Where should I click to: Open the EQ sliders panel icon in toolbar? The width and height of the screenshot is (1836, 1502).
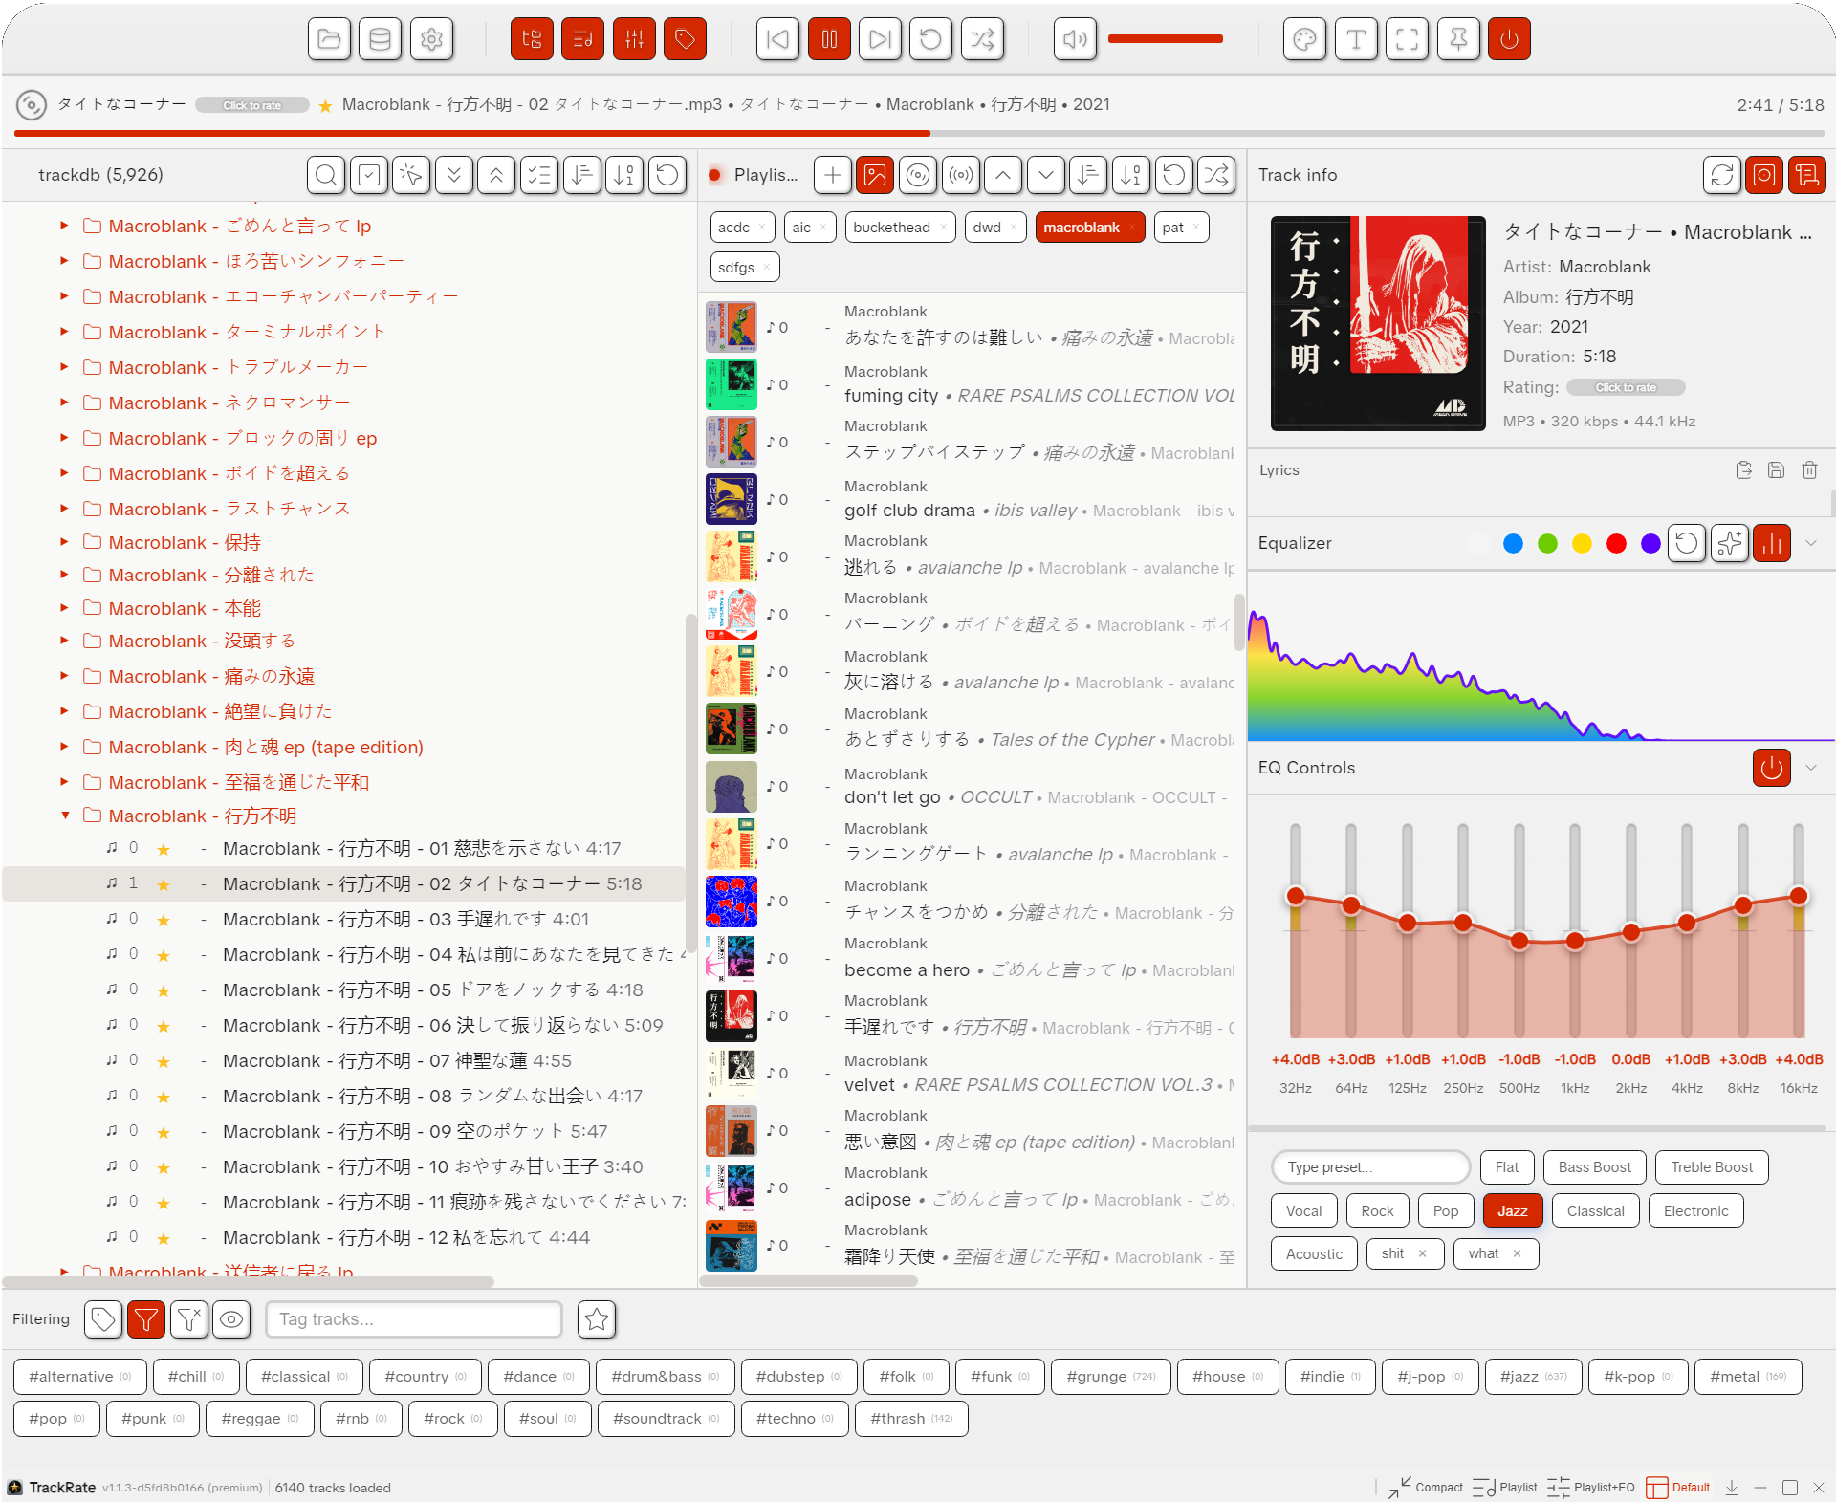pos(634,38)
